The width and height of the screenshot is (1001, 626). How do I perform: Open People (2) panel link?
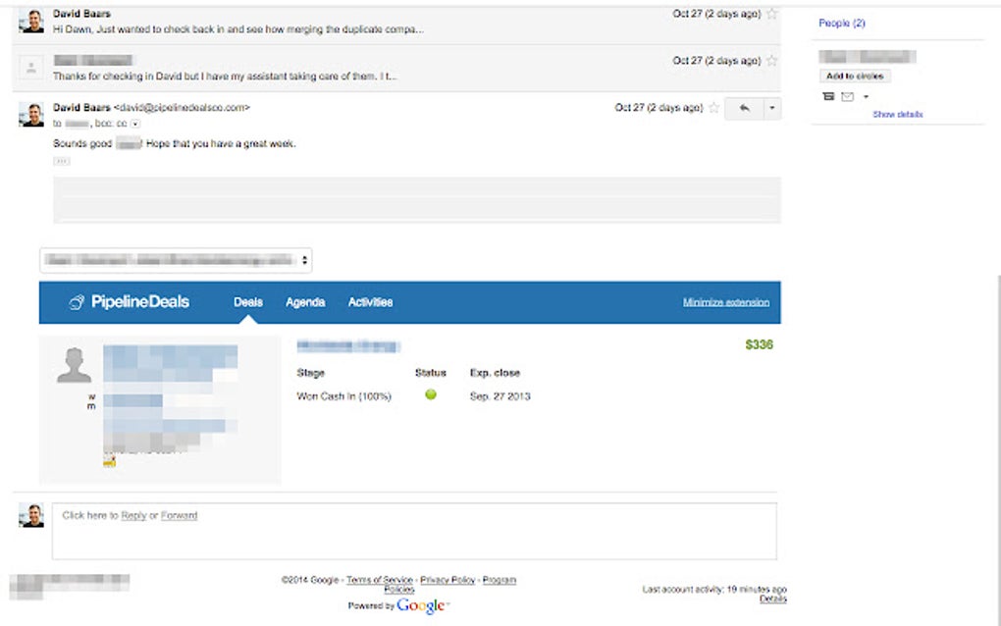click(x=841, y=23)
